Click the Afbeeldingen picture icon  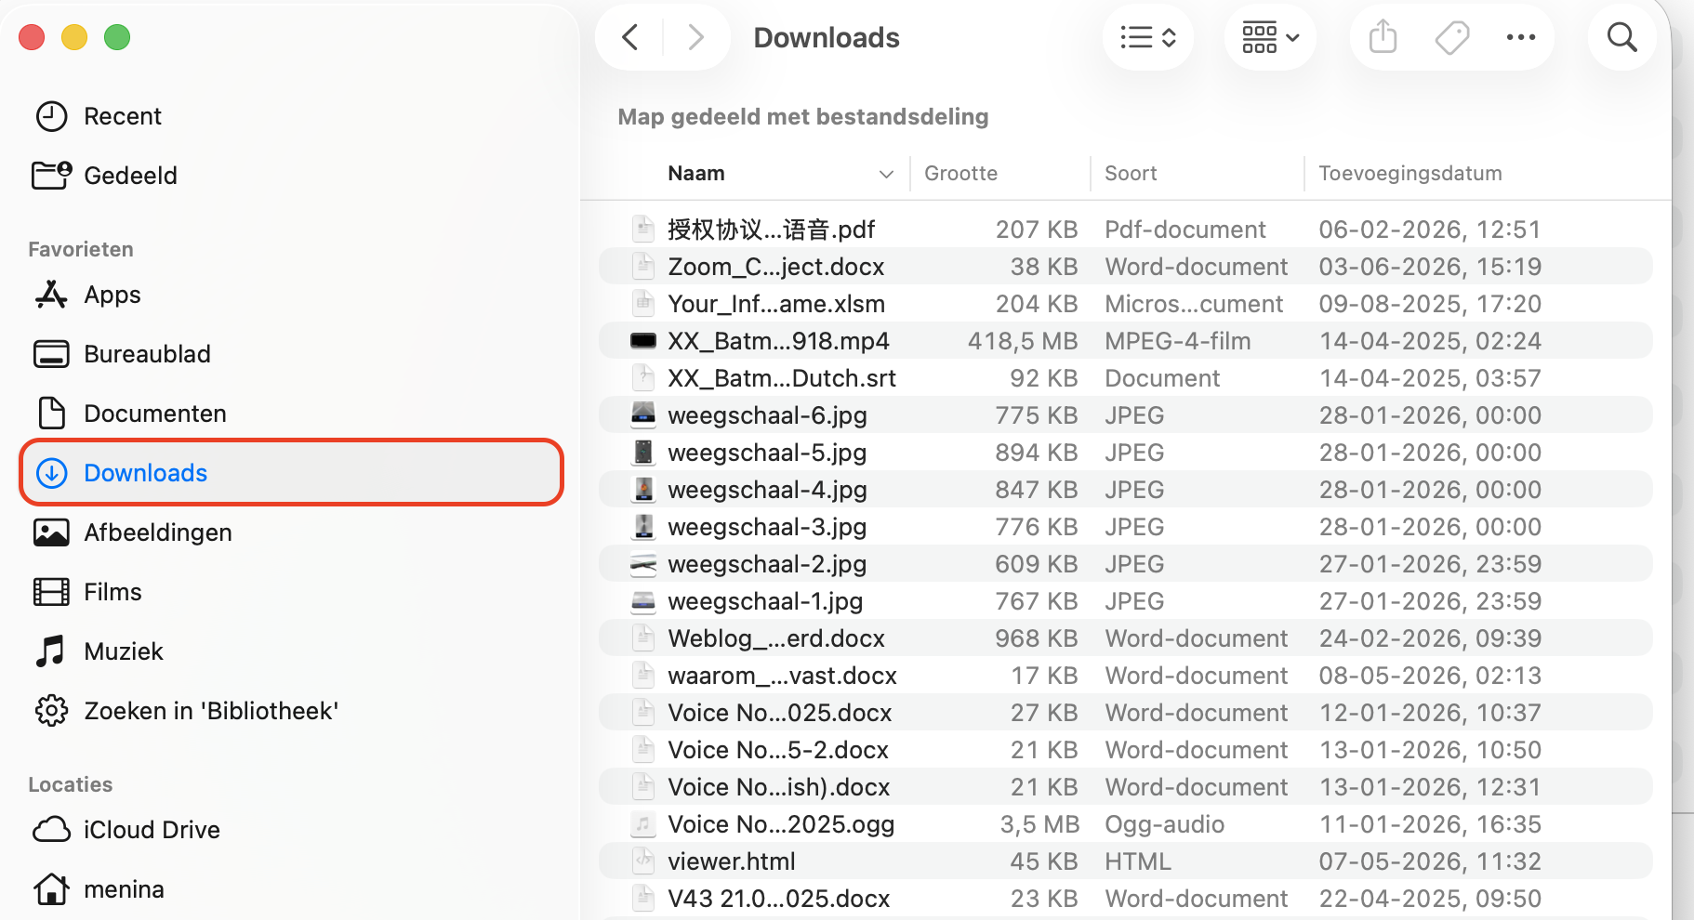point(51,532)
